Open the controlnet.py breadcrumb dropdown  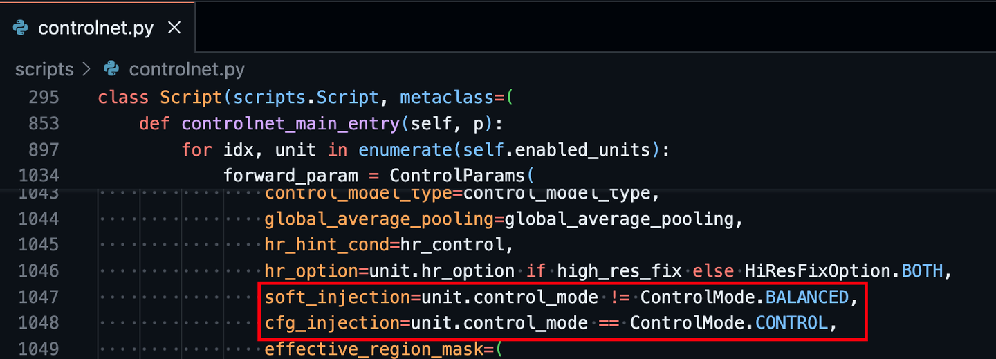tap(186, 69)
